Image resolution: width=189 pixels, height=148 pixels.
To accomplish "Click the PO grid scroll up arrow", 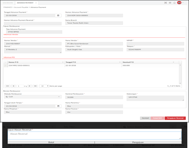I will click(x=180, y=65).
